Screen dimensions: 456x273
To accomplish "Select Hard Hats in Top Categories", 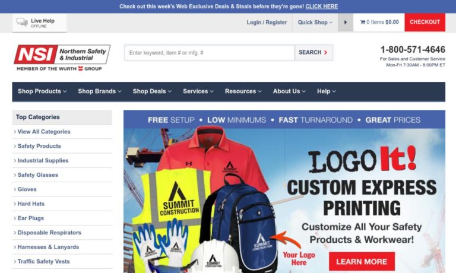I will tap(31, 204).
